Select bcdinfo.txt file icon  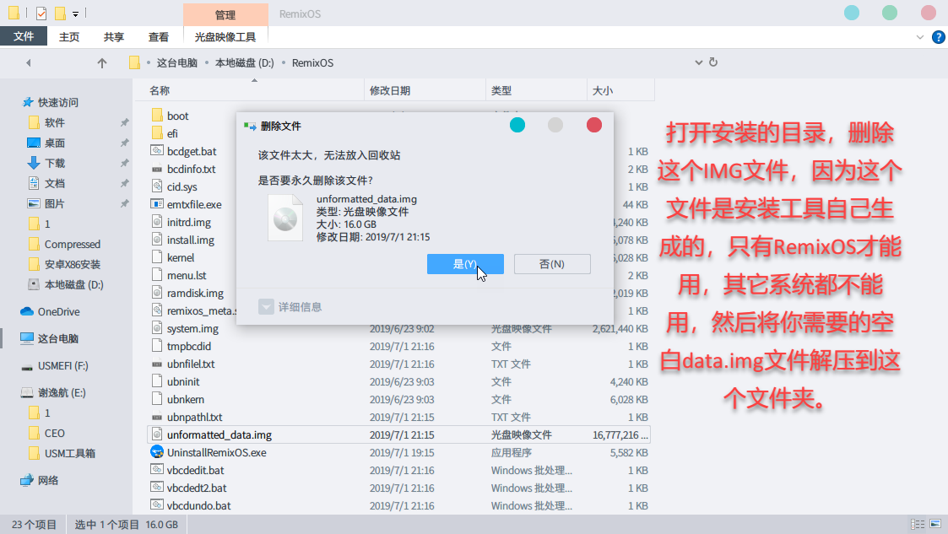157,169
